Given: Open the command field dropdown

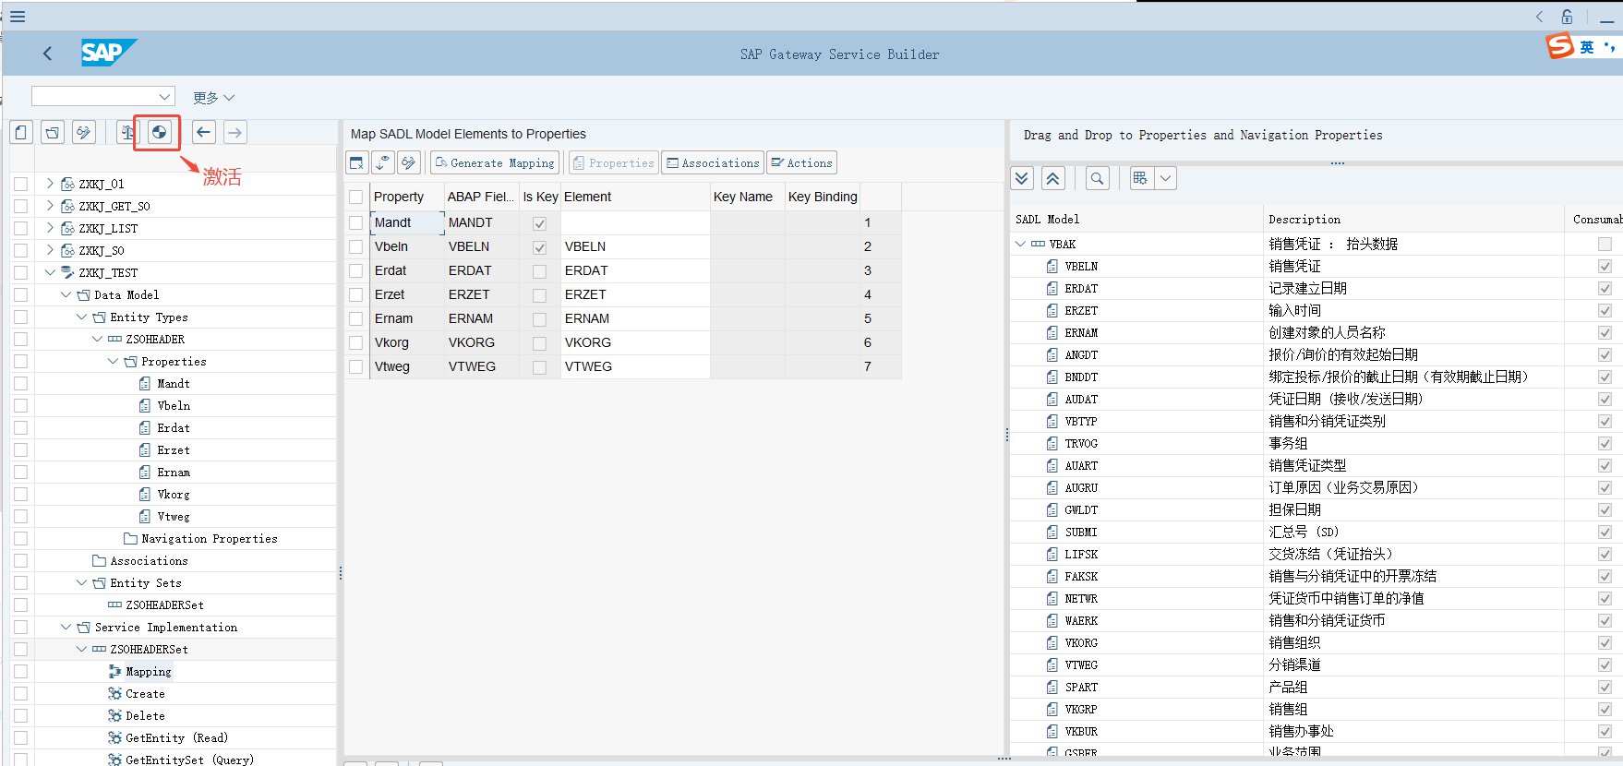Looking at the screenshot, I should tap(164, 96).
